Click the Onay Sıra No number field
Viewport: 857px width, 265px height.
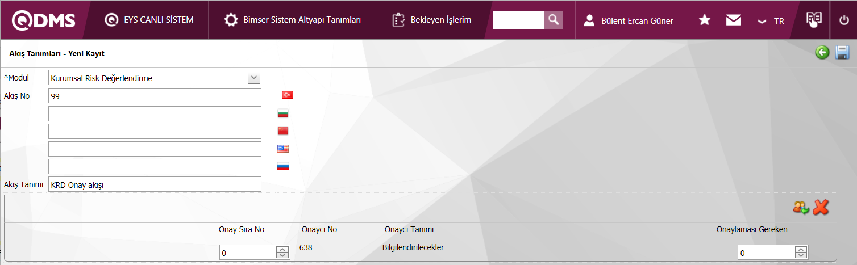(x=248, y=253)
